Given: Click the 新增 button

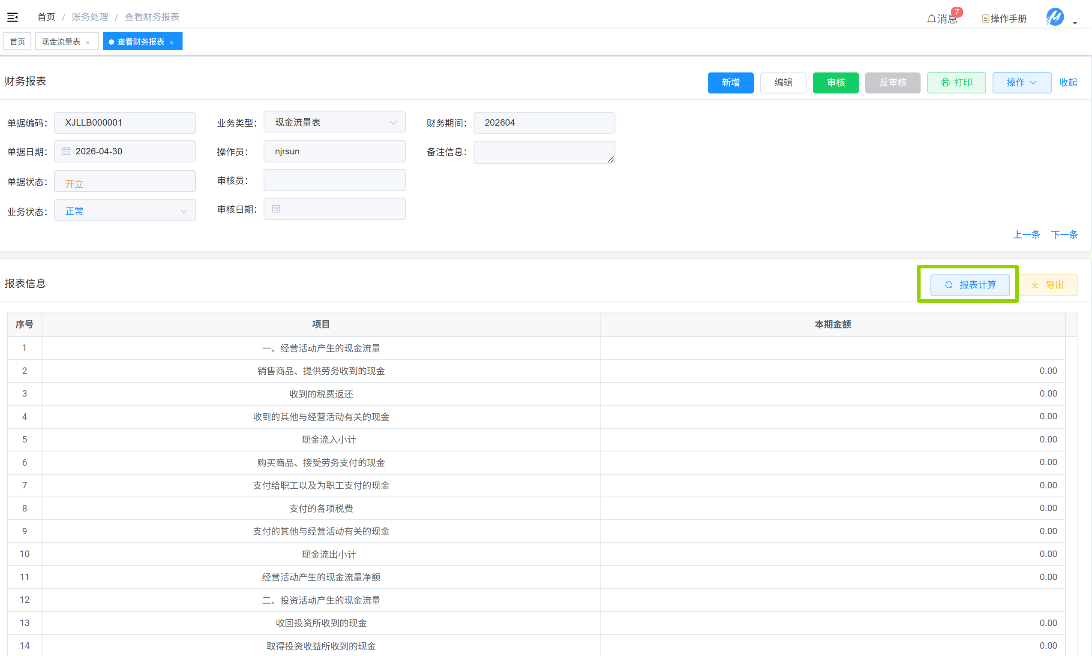Looking at the screenshot, I should point(731,83).
